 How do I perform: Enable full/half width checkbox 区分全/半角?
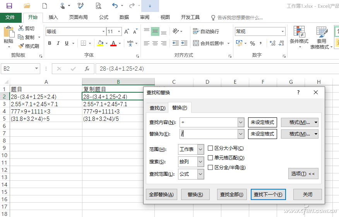point(210,168)
